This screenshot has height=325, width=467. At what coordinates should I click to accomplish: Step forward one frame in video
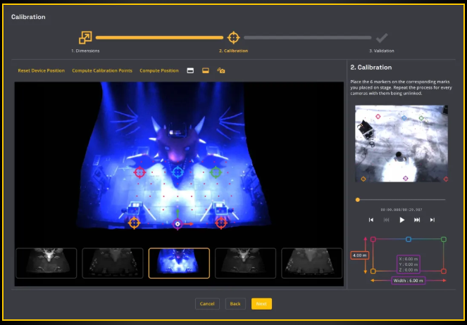tap(417, 219)
